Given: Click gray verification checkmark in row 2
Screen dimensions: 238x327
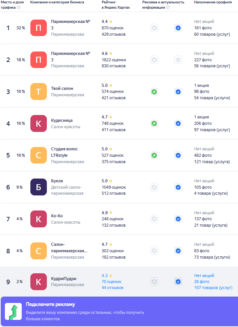Looking at the screenshot, I should tap(178, 60).
